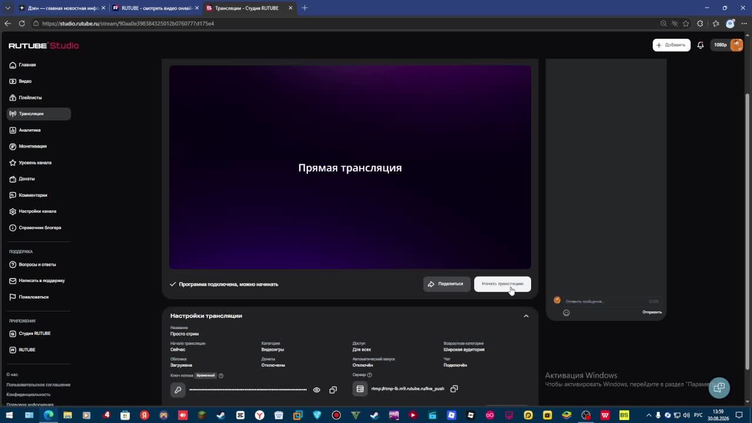This screenshot has height=423, width=752.
Task: Click the Справочник блогера info icon
Action: pyautogui.click(x=13, y=228)
